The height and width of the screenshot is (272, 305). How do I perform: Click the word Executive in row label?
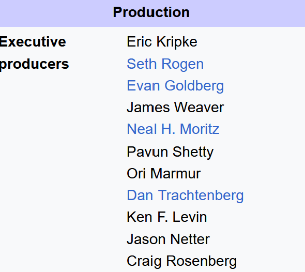(x=33, y=42)
